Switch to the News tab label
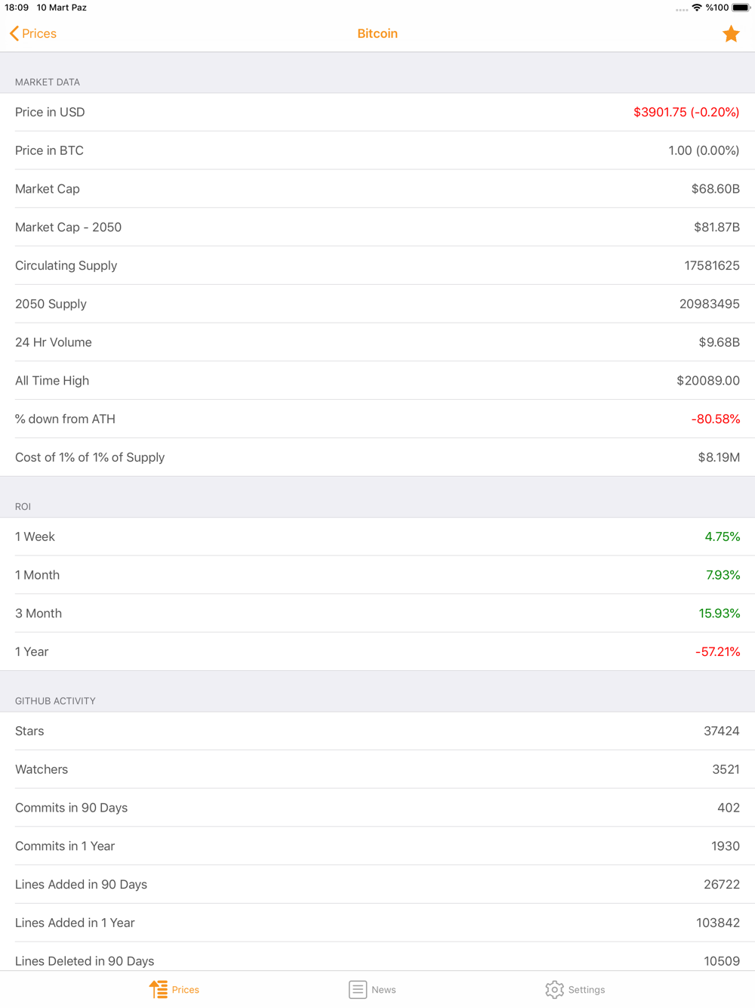 click(x=384, y=990)
